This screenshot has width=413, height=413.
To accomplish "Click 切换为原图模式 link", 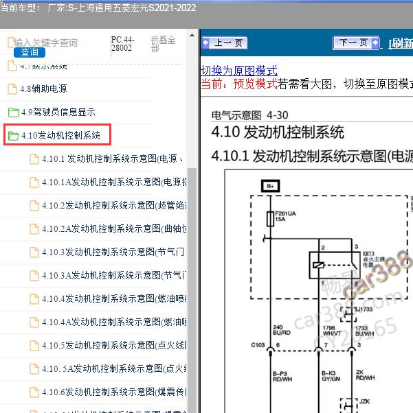I will [239, 71].
